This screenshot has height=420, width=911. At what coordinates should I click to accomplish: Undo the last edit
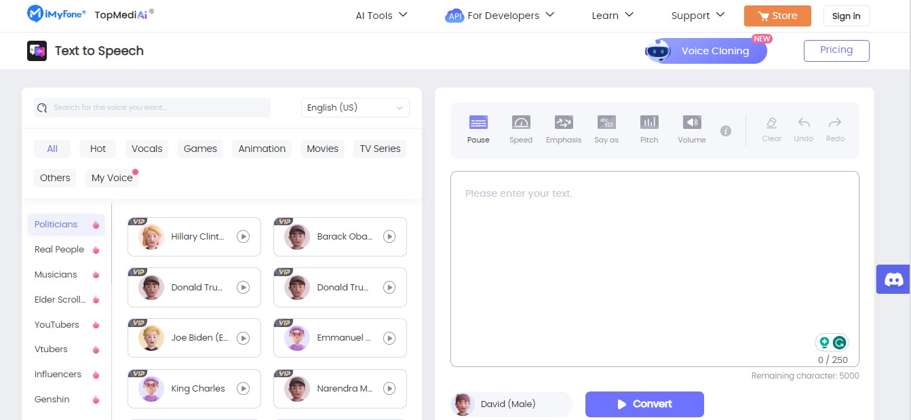(804, 129)
